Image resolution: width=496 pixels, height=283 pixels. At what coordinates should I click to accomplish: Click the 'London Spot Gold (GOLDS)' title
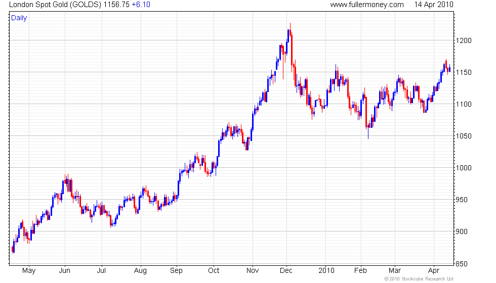point(55,5)
